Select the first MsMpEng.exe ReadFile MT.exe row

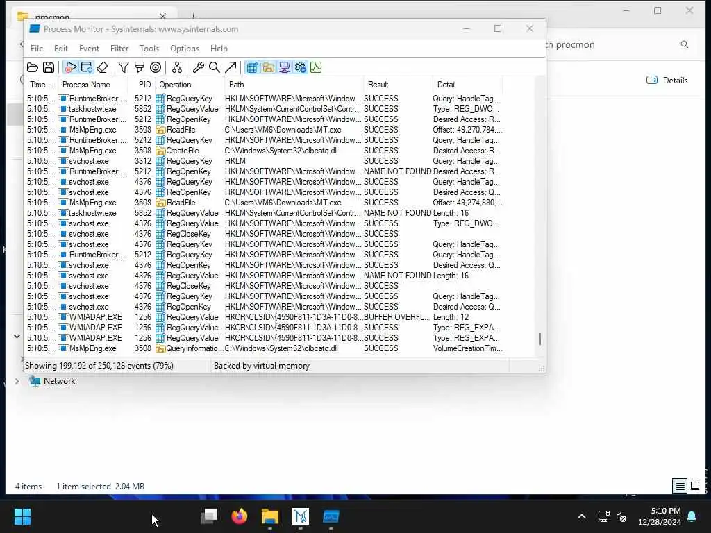pos(265,130)
